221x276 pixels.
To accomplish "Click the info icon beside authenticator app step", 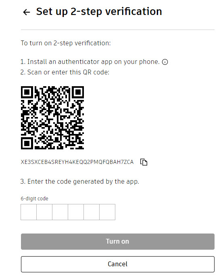I will 165,62.
